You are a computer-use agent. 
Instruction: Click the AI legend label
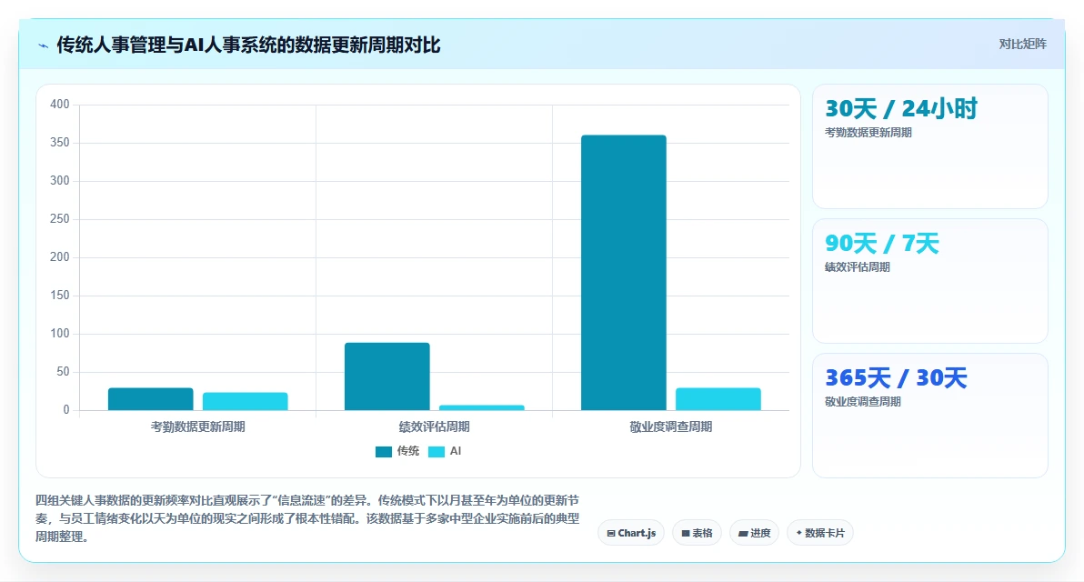click(456, 451)
